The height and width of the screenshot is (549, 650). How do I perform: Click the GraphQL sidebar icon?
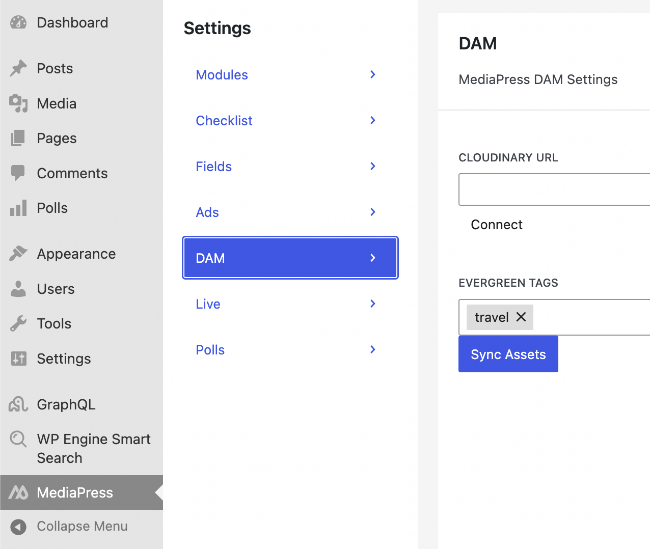pyautogui.click(x=18, y=404)
